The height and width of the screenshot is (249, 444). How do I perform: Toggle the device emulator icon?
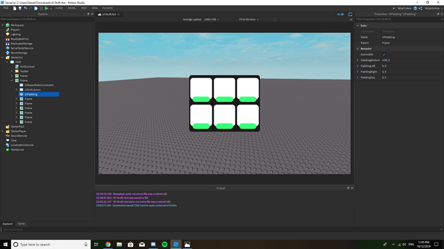pos(350,14)
